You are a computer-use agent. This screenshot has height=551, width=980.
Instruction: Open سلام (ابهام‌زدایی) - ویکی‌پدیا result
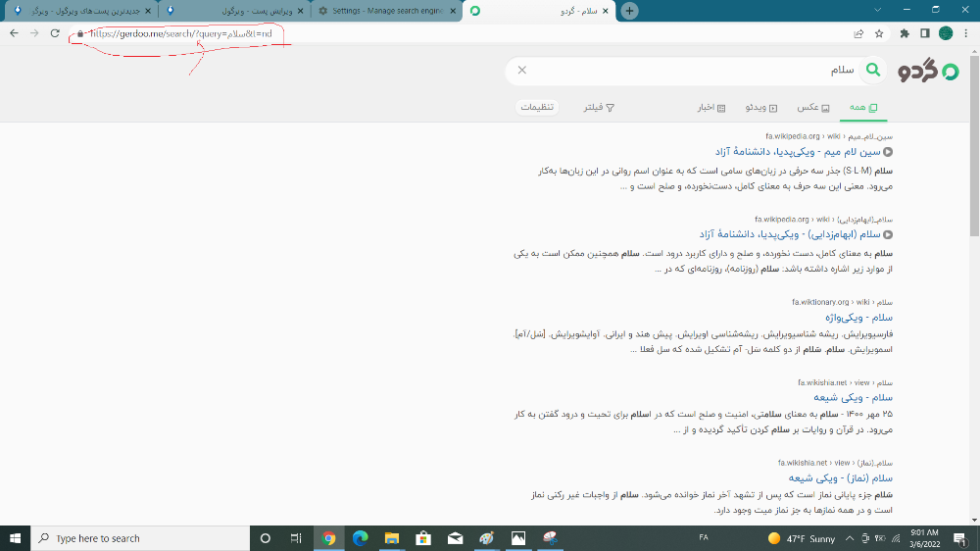pyautogui.click(x=789, y=234)
